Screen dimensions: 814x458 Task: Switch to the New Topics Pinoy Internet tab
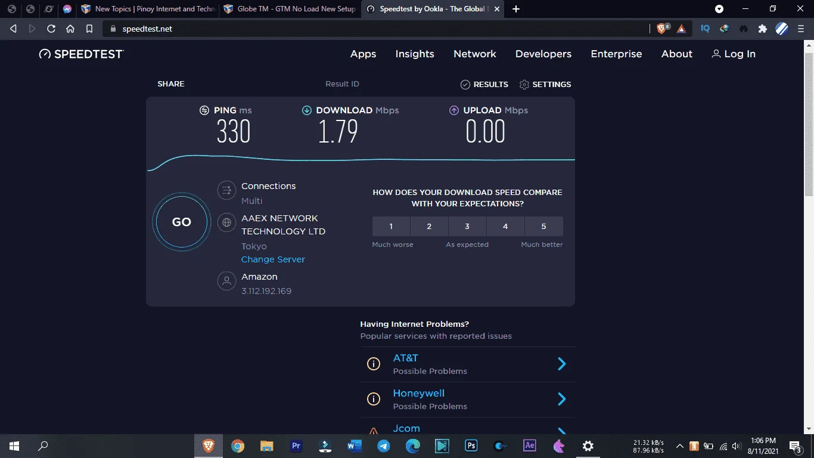(148, 9)
